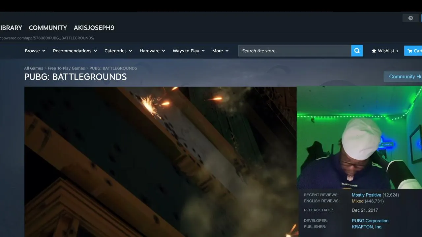Viewport: 422px width, 237px height.
Task: Open the Community Hub button
Action: (x=403, y=77)
